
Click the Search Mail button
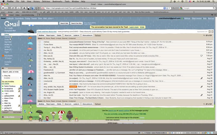coord(64,23)
